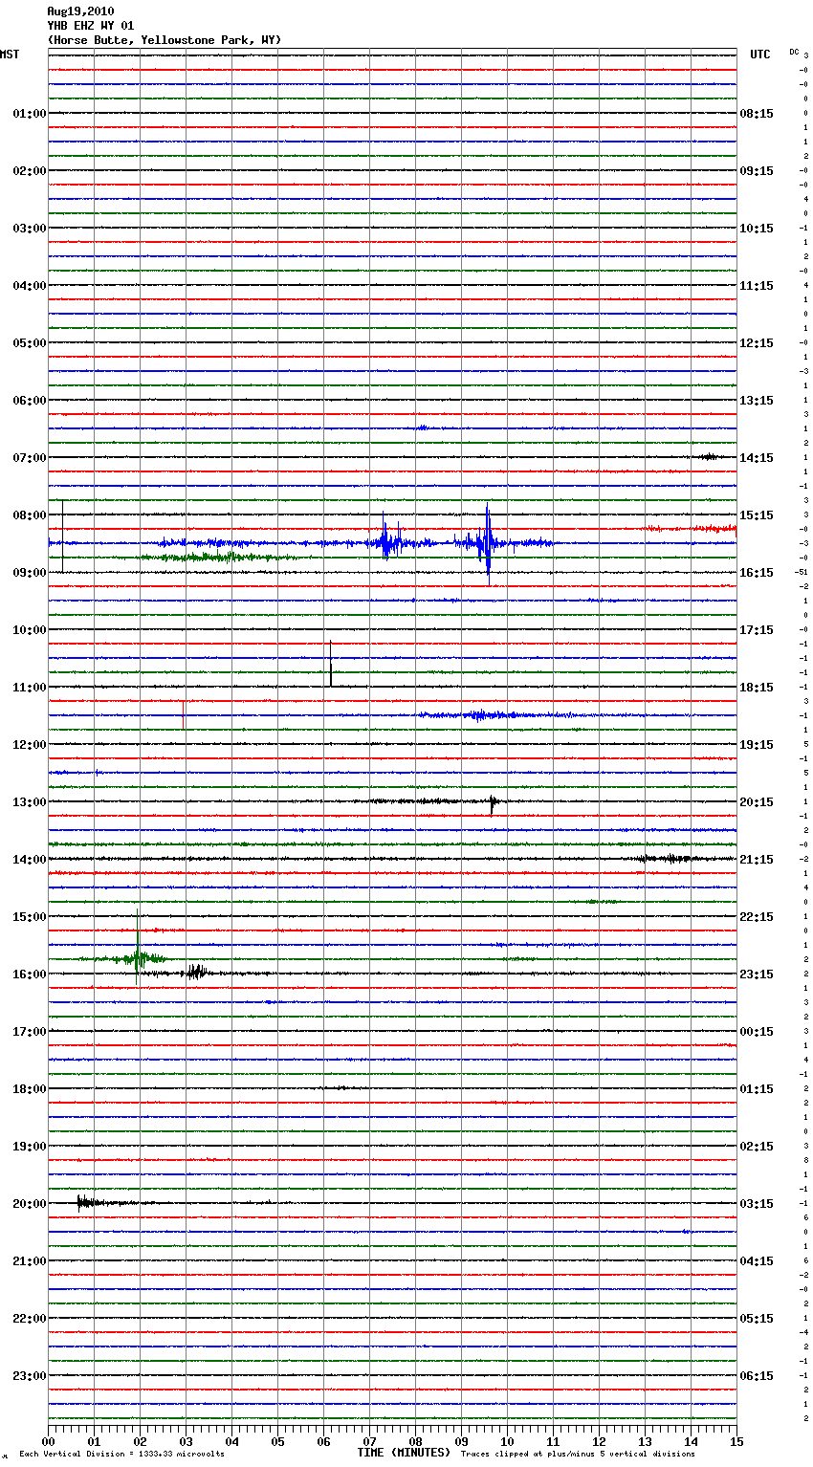
Task: Select the MST time label "06:00"
Action: coord(30,401)
